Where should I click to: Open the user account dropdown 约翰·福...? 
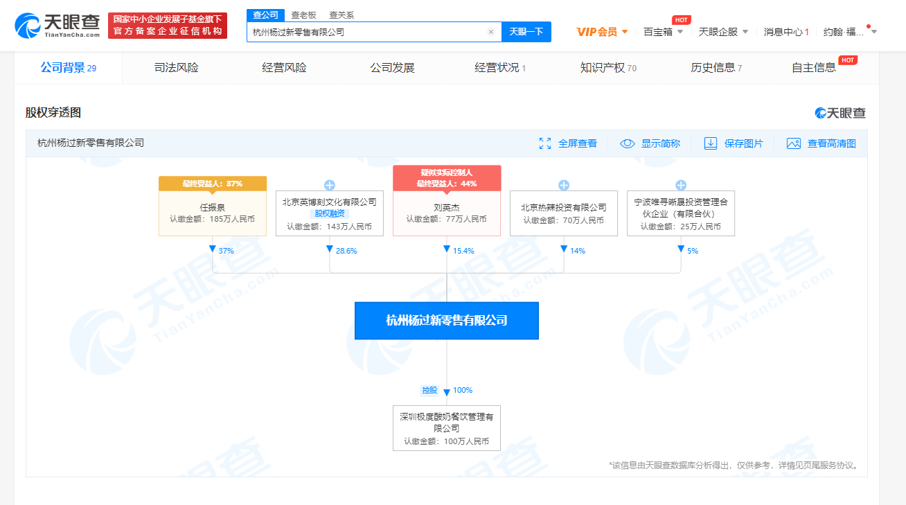pos(850,32)
